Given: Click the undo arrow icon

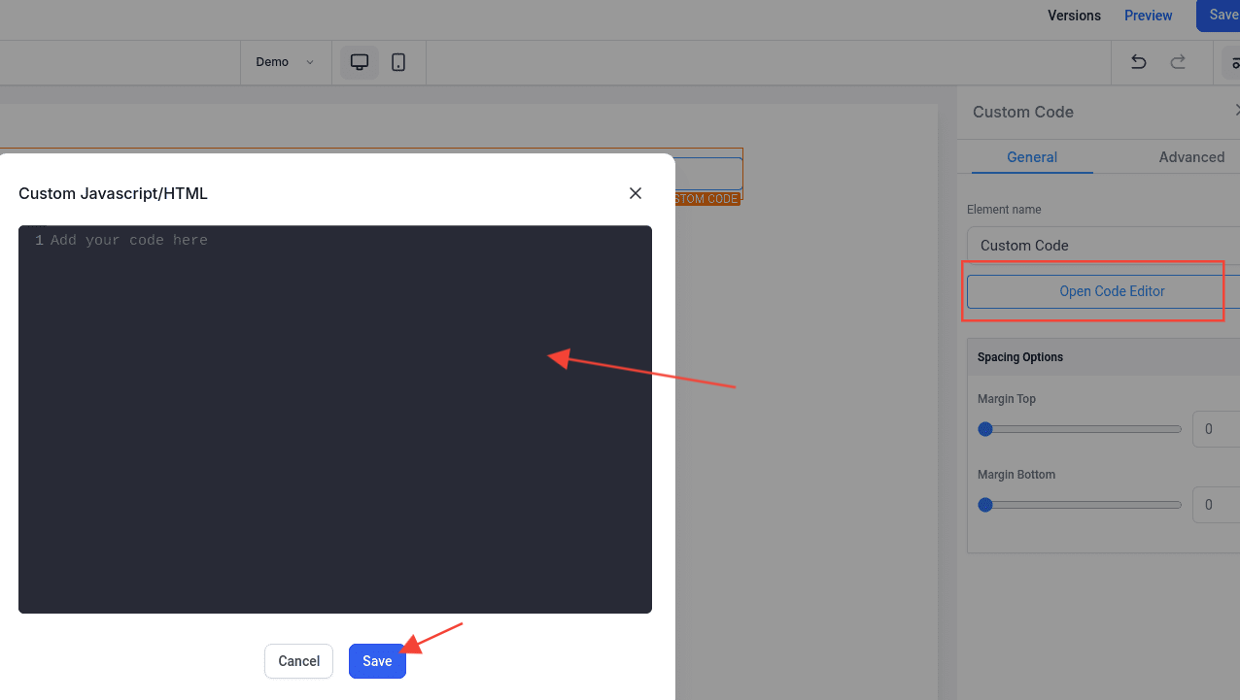Looking at the screenshot, I should tap(1137, 61).
